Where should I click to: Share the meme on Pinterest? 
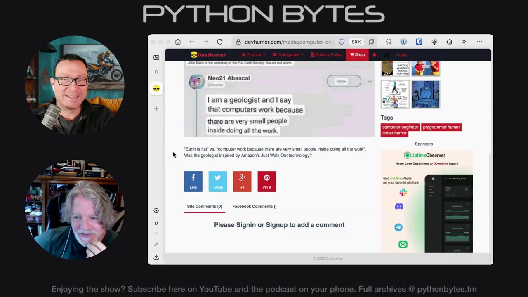(x=266, y=181)
